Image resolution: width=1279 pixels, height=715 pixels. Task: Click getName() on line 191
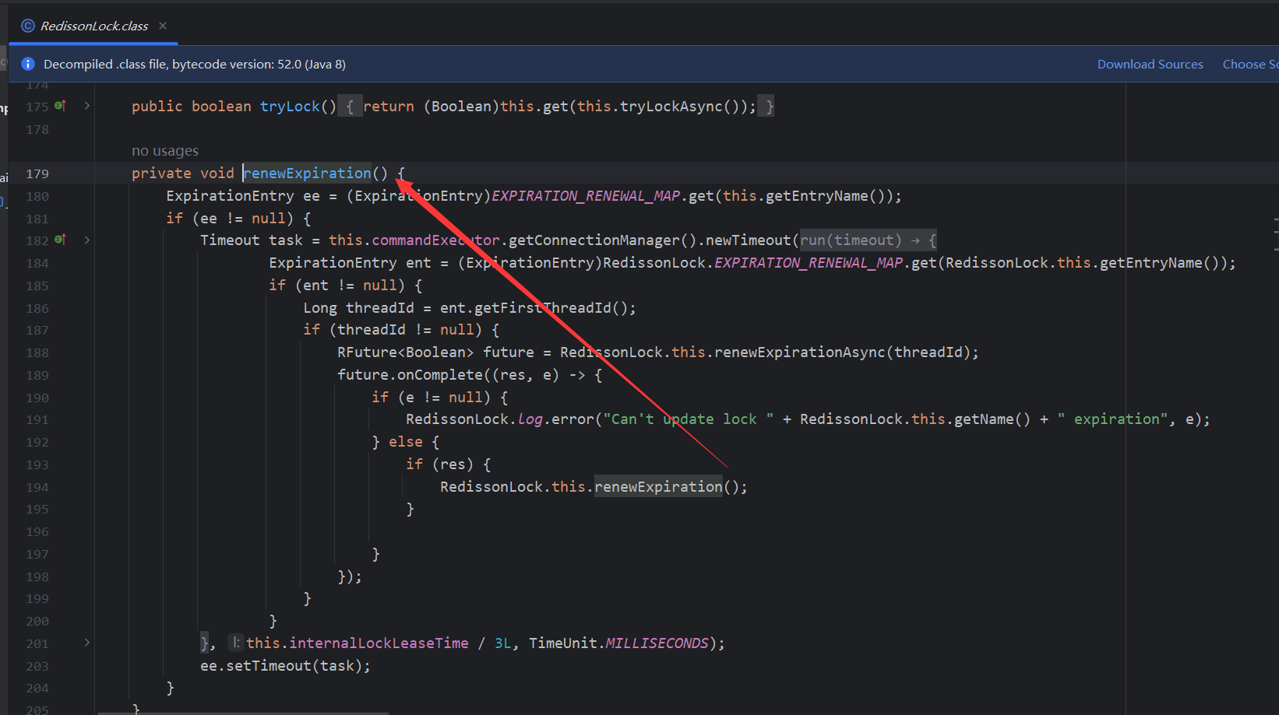[x=992, y=419]
